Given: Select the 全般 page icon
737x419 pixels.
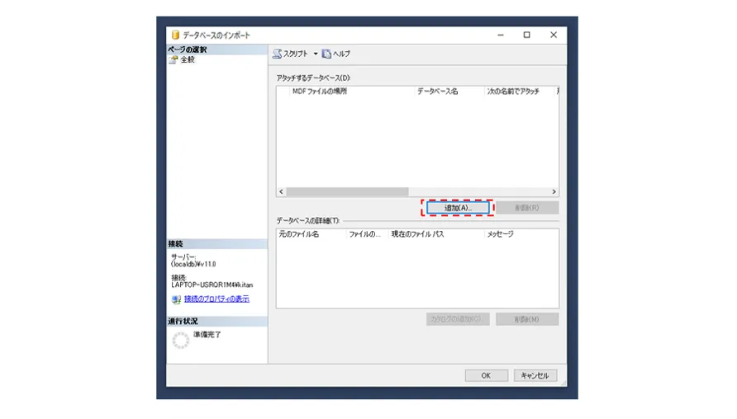Looking at the screenshot, I should click(174, 60).
